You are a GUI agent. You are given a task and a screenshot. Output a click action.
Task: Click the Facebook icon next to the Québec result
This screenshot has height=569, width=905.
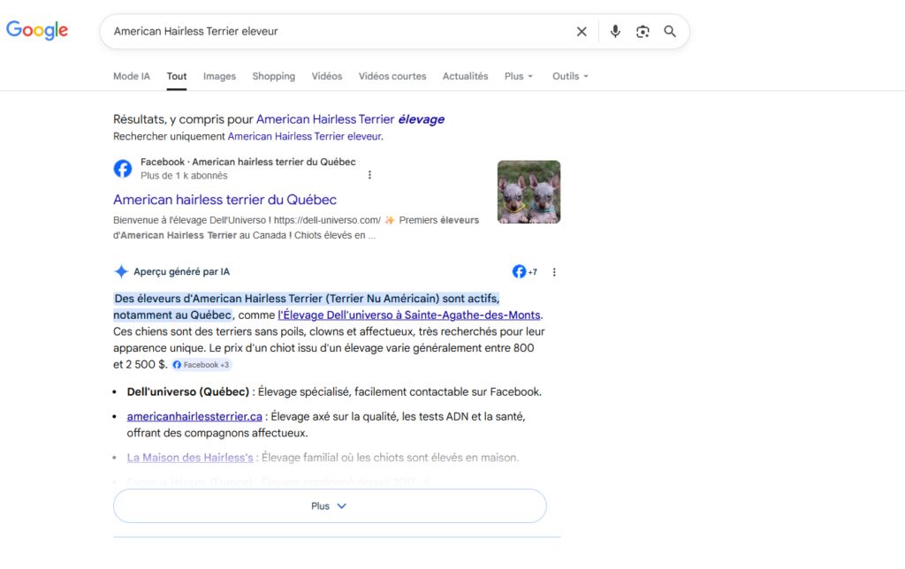pyautogui.click(x=123, y=168)
